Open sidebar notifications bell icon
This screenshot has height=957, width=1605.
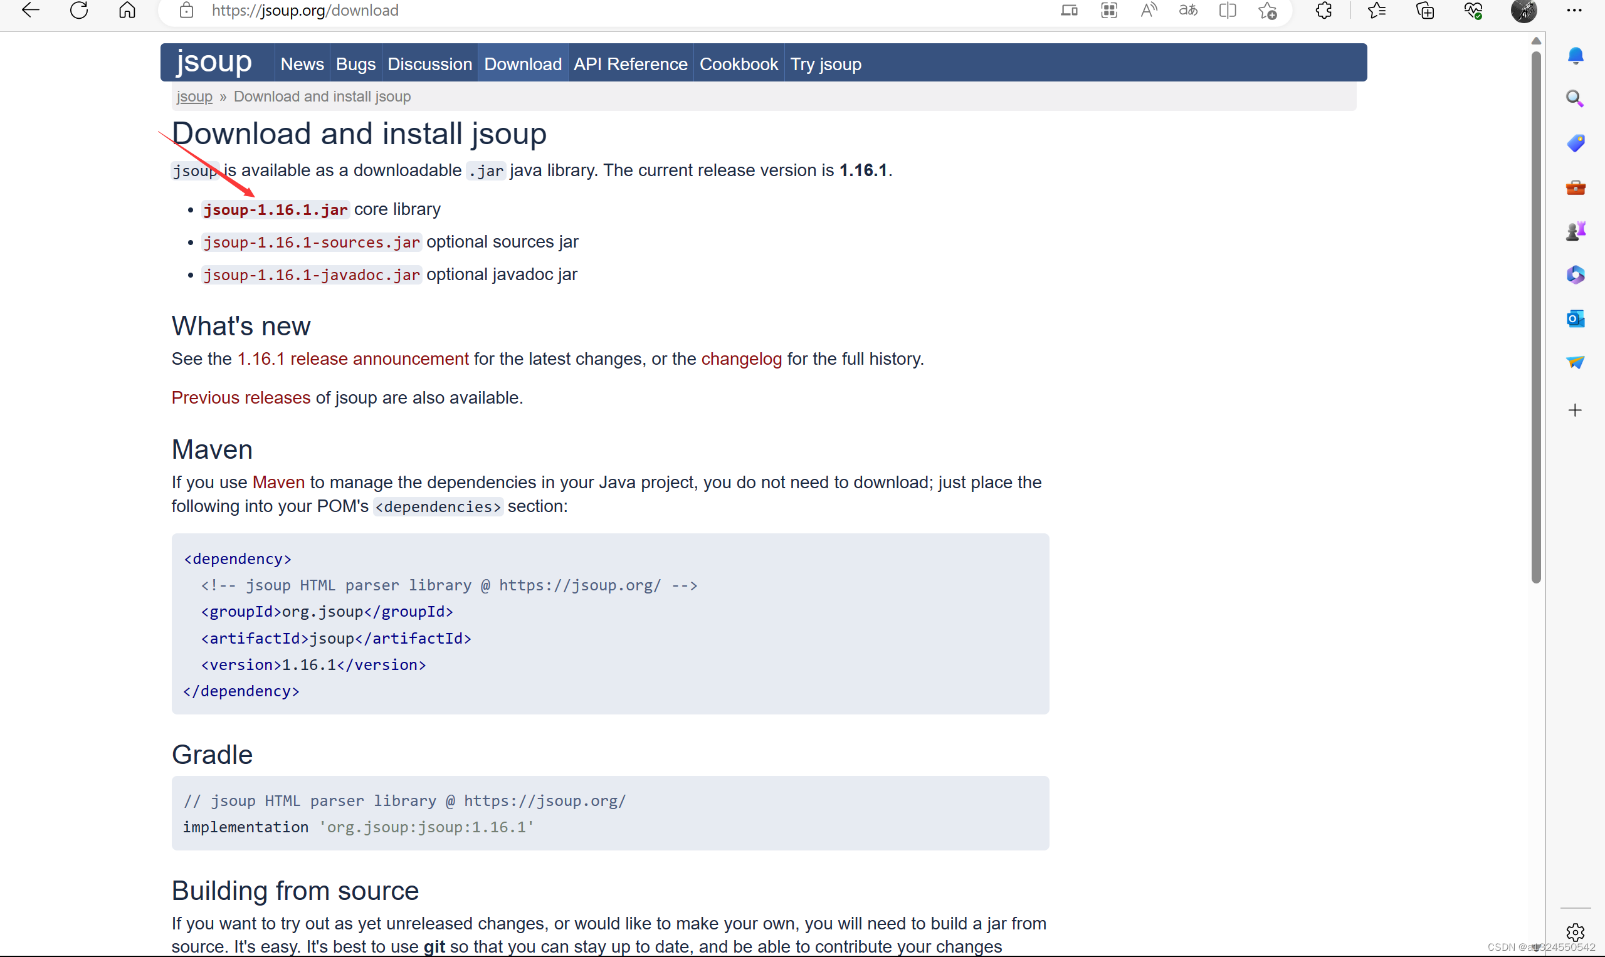tap(1575, 56)
